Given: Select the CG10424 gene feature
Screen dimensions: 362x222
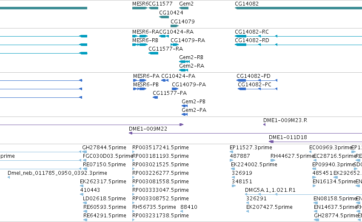Looking at the screenshot, I should [x=164, y=17].
